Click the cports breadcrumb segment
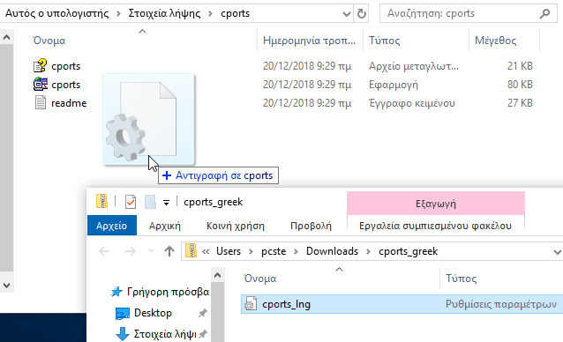Image resolution: width=563 pixels, height=342 pixels. (x=236, y=13)
